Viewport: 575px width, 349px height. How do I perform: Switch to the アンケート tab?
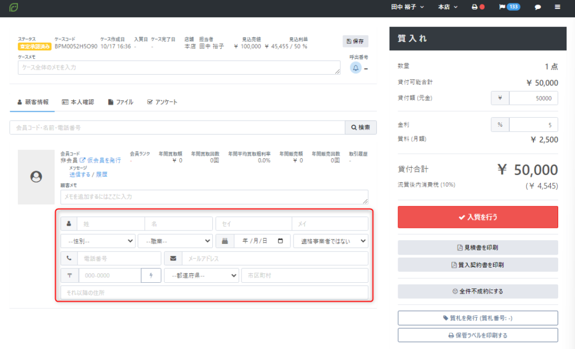(x=162, y=102)
